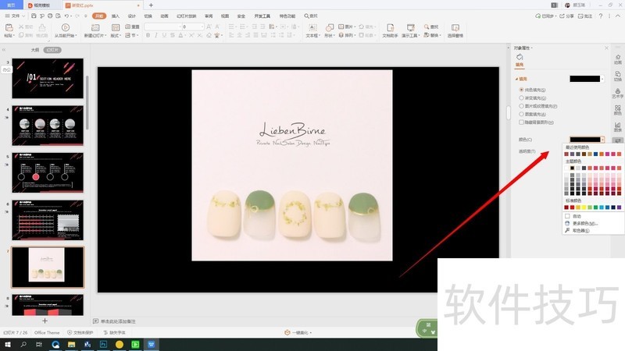Open the Animation side panel icon
Viewport: 625px width, 351px height.
tap(617, 59)
